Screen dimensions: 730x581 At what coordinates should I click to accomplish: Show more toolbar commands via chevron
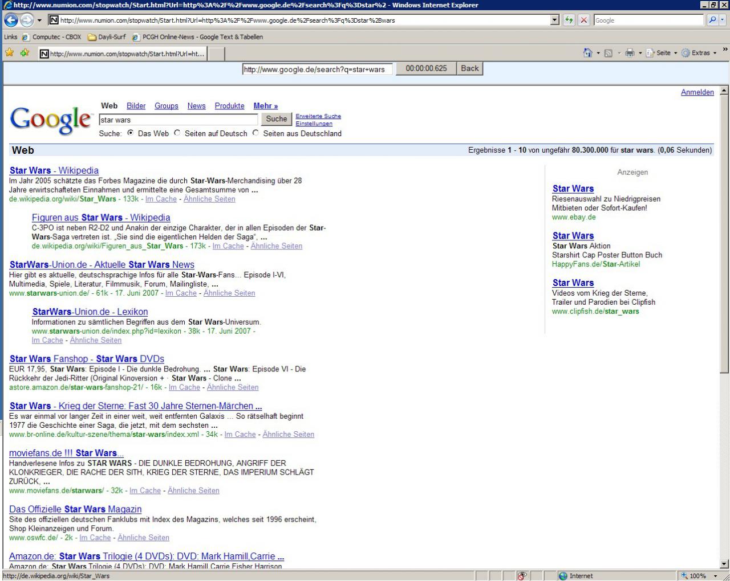pos(725,50)
